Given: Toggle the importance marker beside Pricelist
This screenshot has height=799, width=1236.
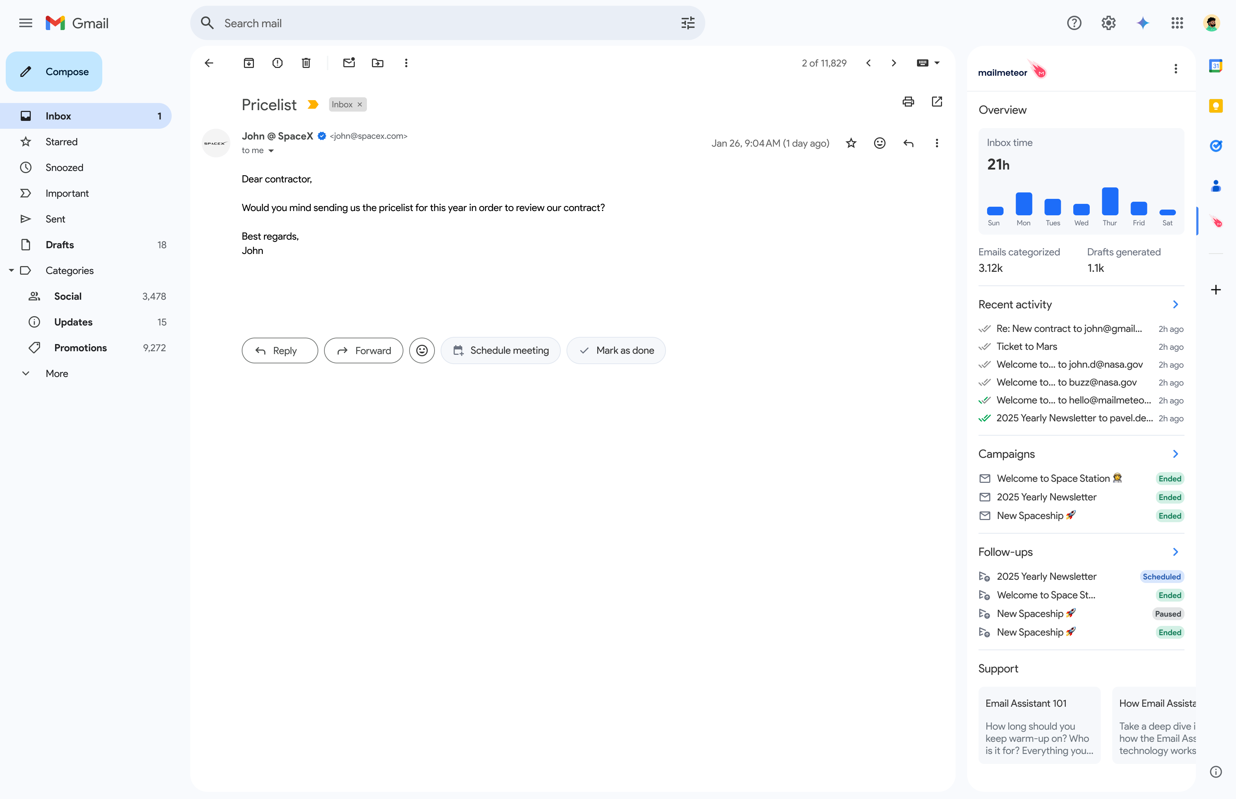Looking at the screenshot, I should point(313,104).
